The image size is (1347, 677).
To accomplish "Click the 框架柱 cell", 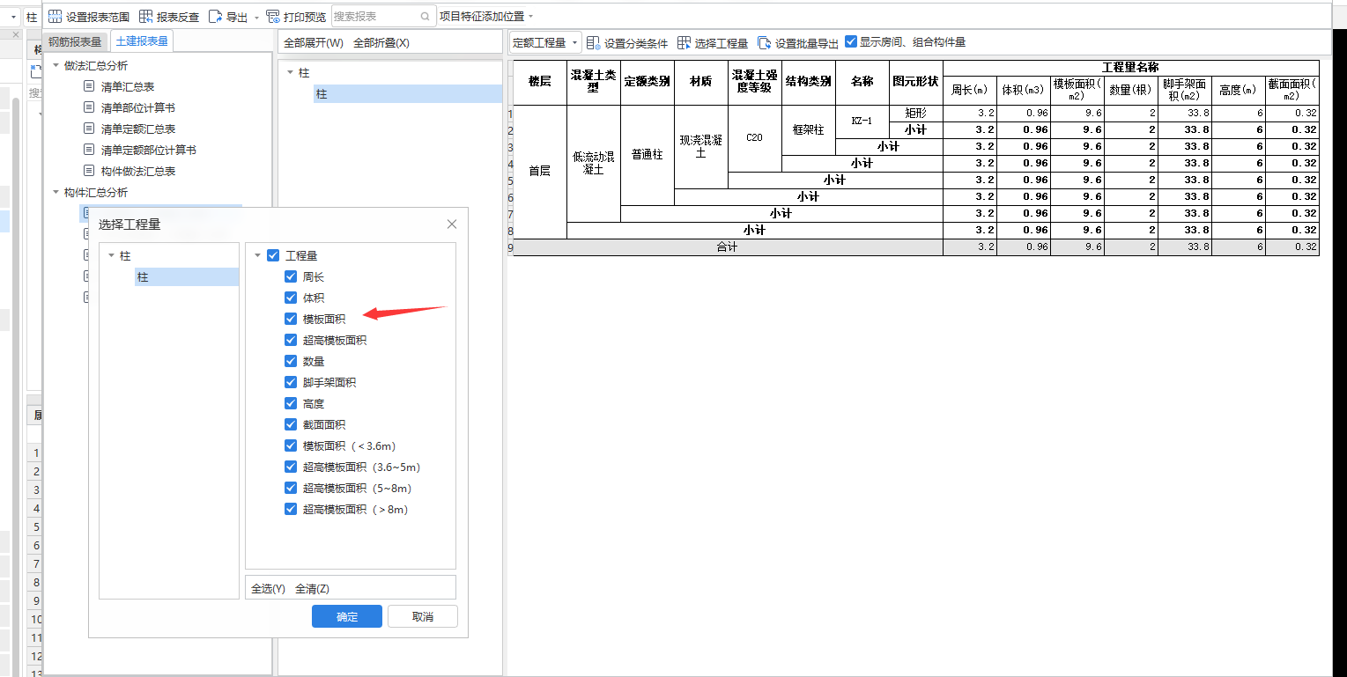I will click(809, 130).
